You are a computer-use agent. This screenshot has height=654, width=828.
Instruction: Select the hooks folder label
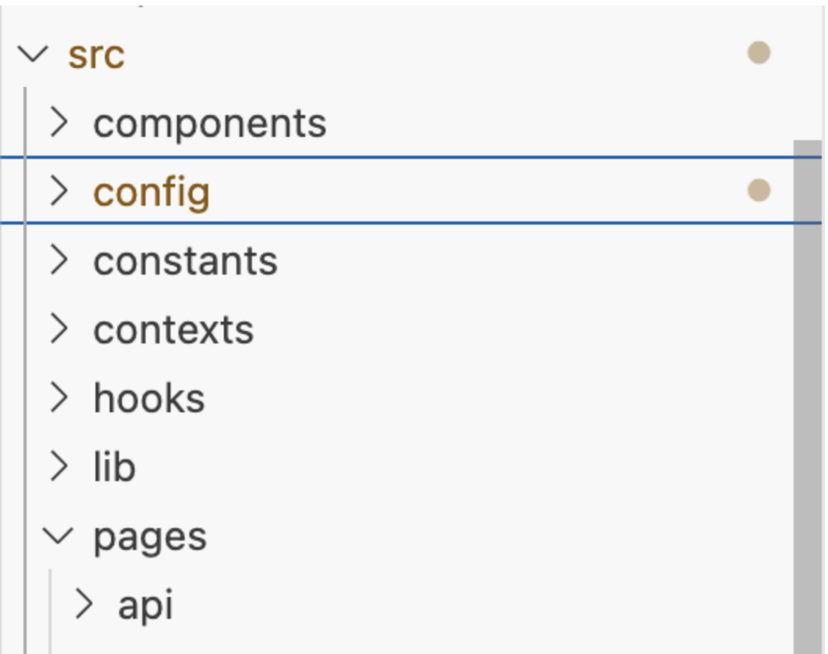coord(149,399)
